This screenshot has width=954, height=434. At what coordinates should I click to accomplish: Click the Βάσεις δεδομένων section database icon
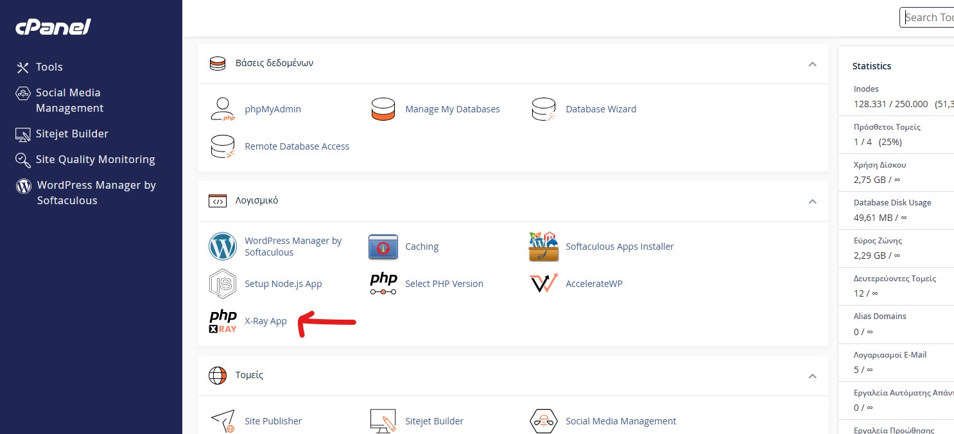click(x=218, y=64)
